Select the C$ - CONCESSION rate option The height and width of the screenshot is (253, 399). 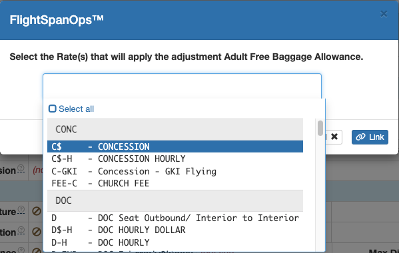(x=175, y=146)
